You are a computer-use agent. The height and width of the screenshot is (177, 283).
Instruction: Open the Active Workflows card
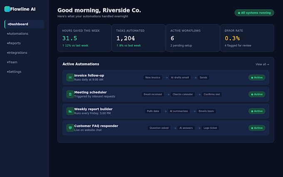click(193, 38)
